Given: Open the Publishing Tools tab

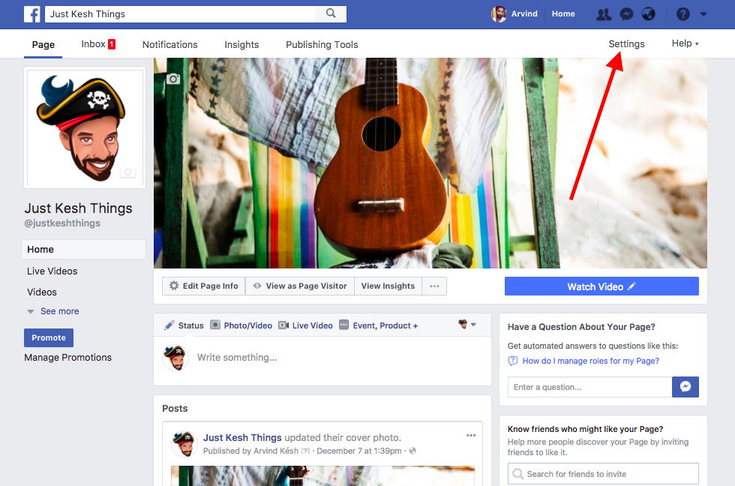Looking at the screenshot, I should 322,44.
